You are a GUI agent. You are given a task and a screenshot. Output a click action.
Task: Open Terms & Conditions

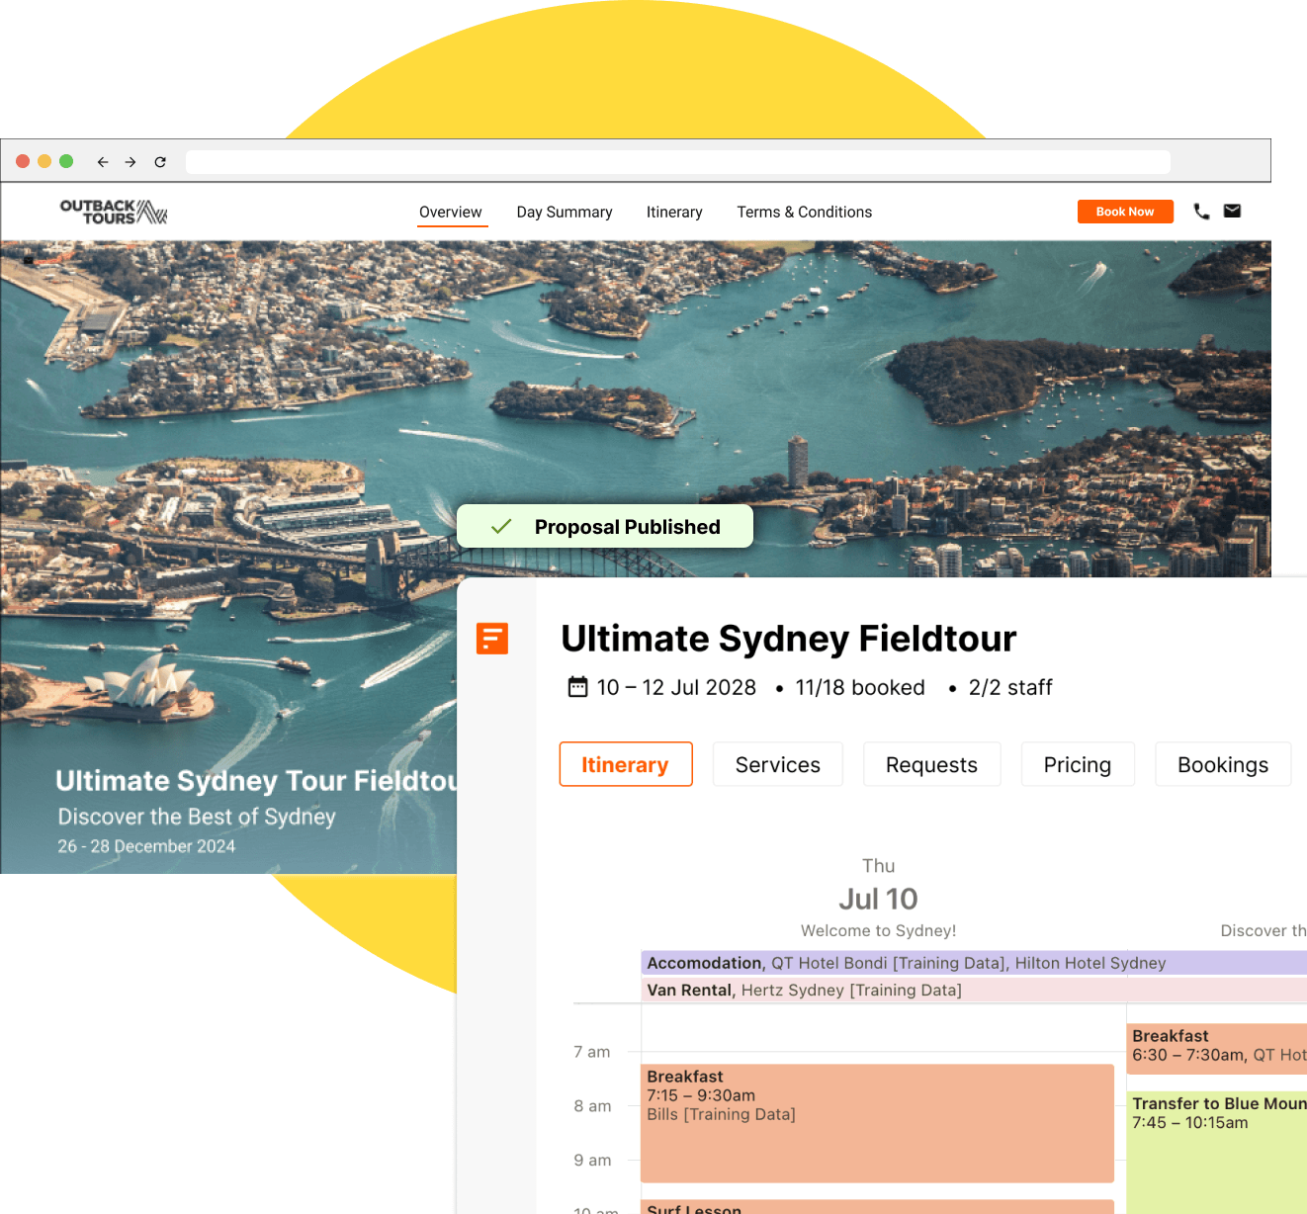click(804, 212)
